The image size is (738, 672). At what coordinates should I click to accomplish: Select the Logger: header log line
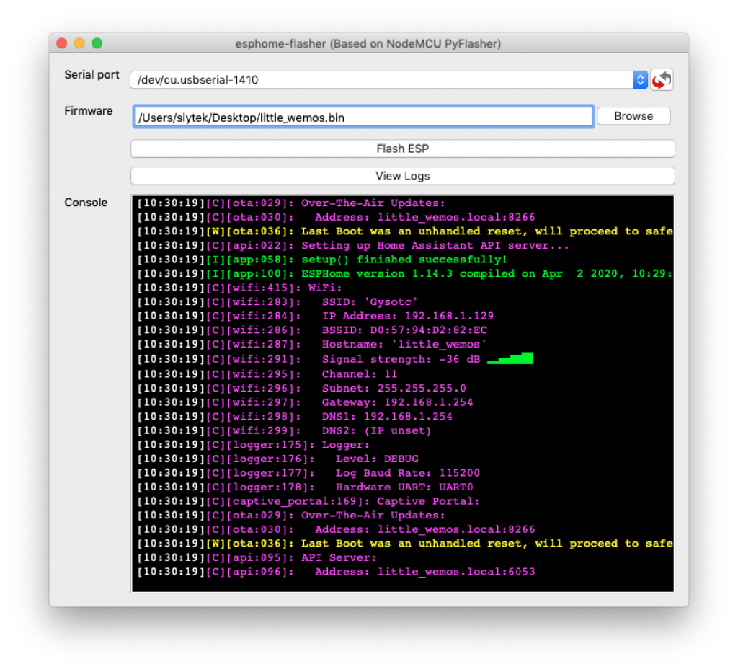point(253,445)
